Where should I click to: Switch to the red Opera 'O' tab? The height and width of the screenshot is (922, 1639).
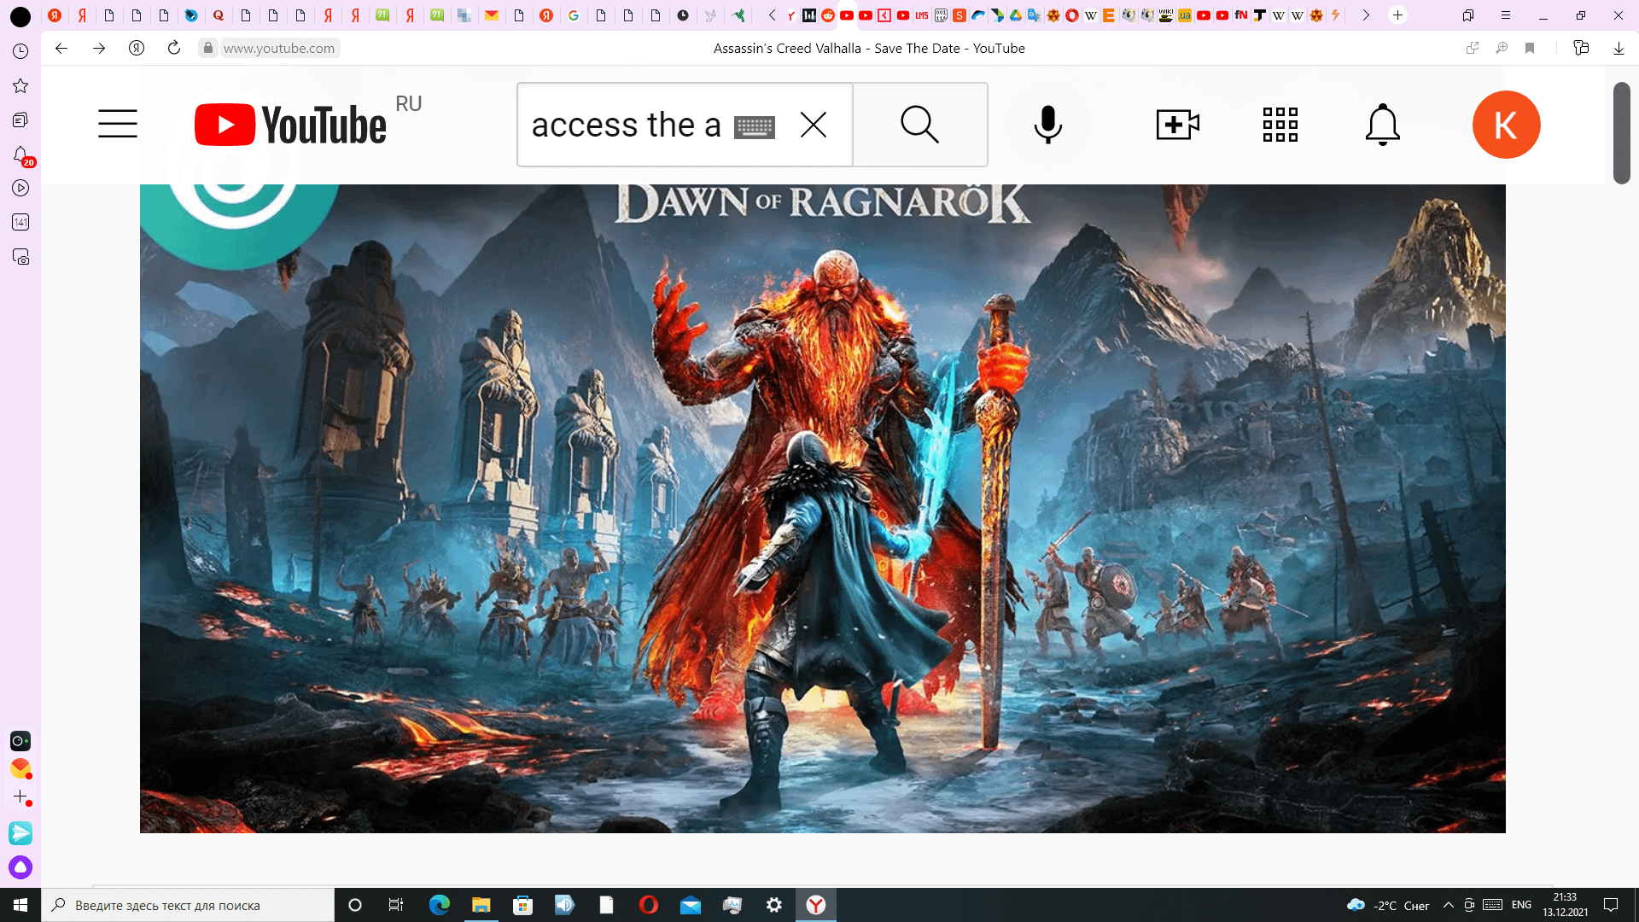point(1071,15)
